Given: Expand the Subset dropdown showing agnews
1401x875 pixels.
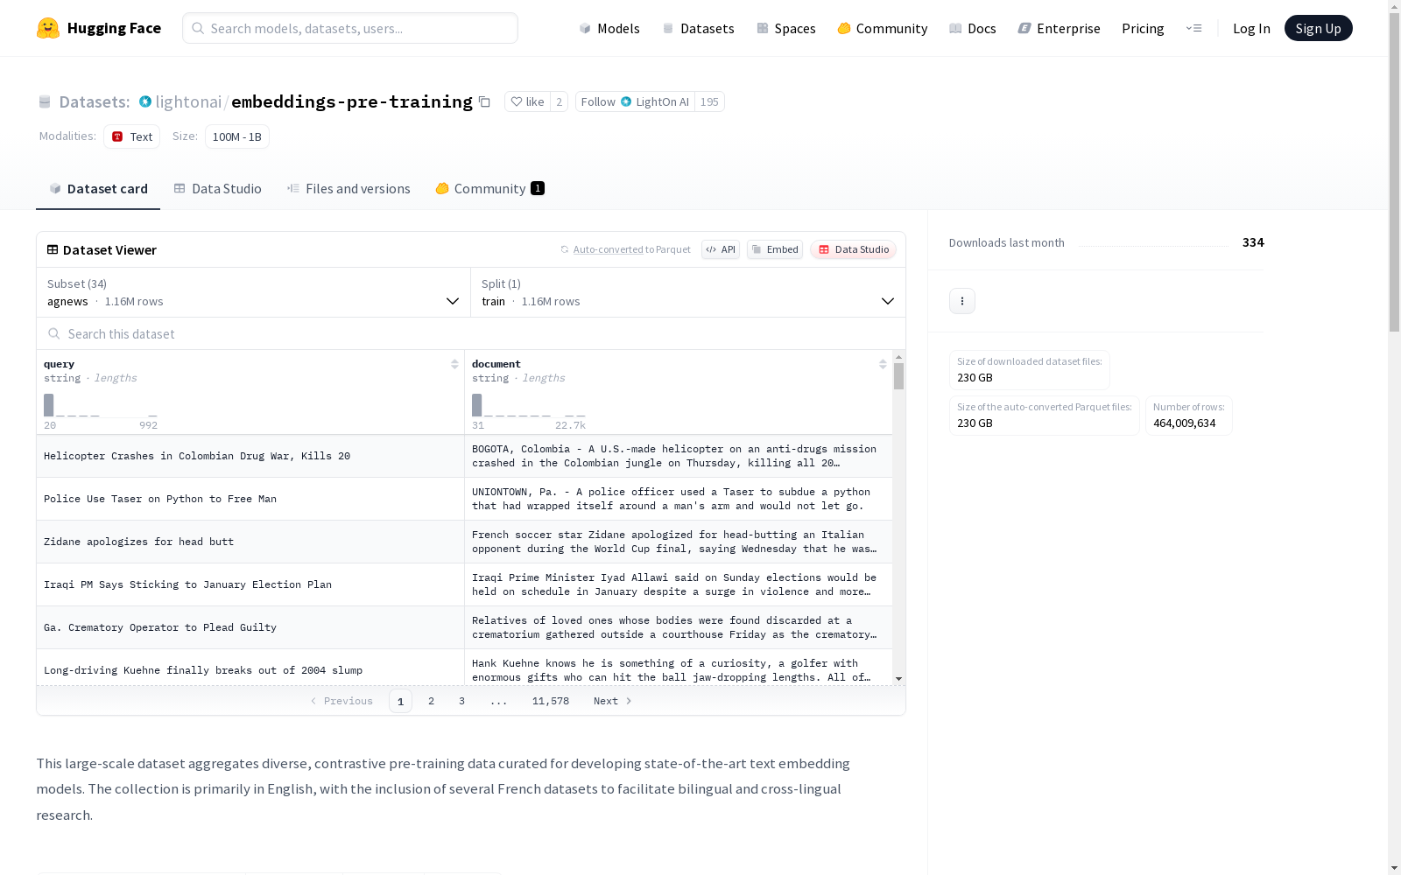Looking at the screenshot, I should click(x=254, y=292).
